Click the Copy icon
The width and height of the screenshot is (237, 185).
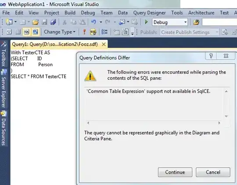(x=73, y=22)
